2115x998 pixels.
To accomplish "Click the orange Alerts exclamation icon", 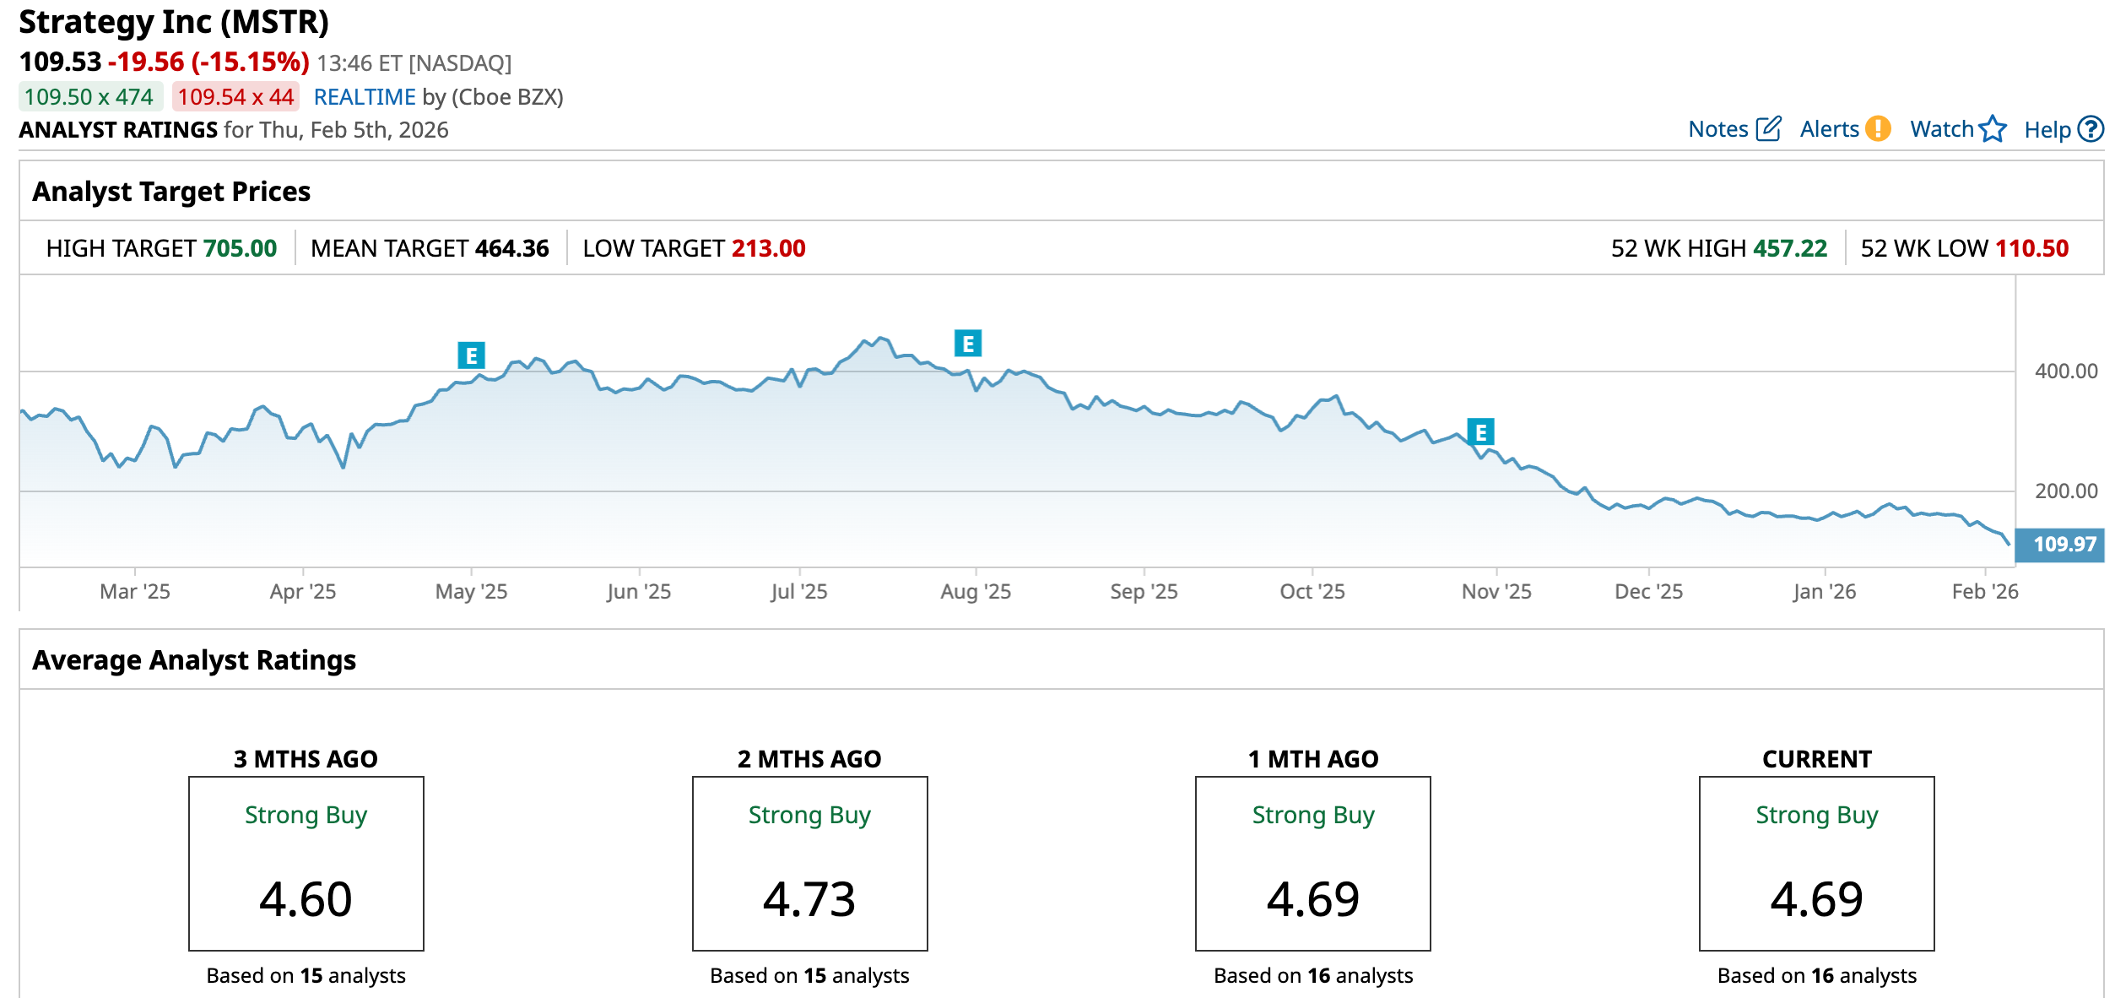I will [x=1878, y=129].
